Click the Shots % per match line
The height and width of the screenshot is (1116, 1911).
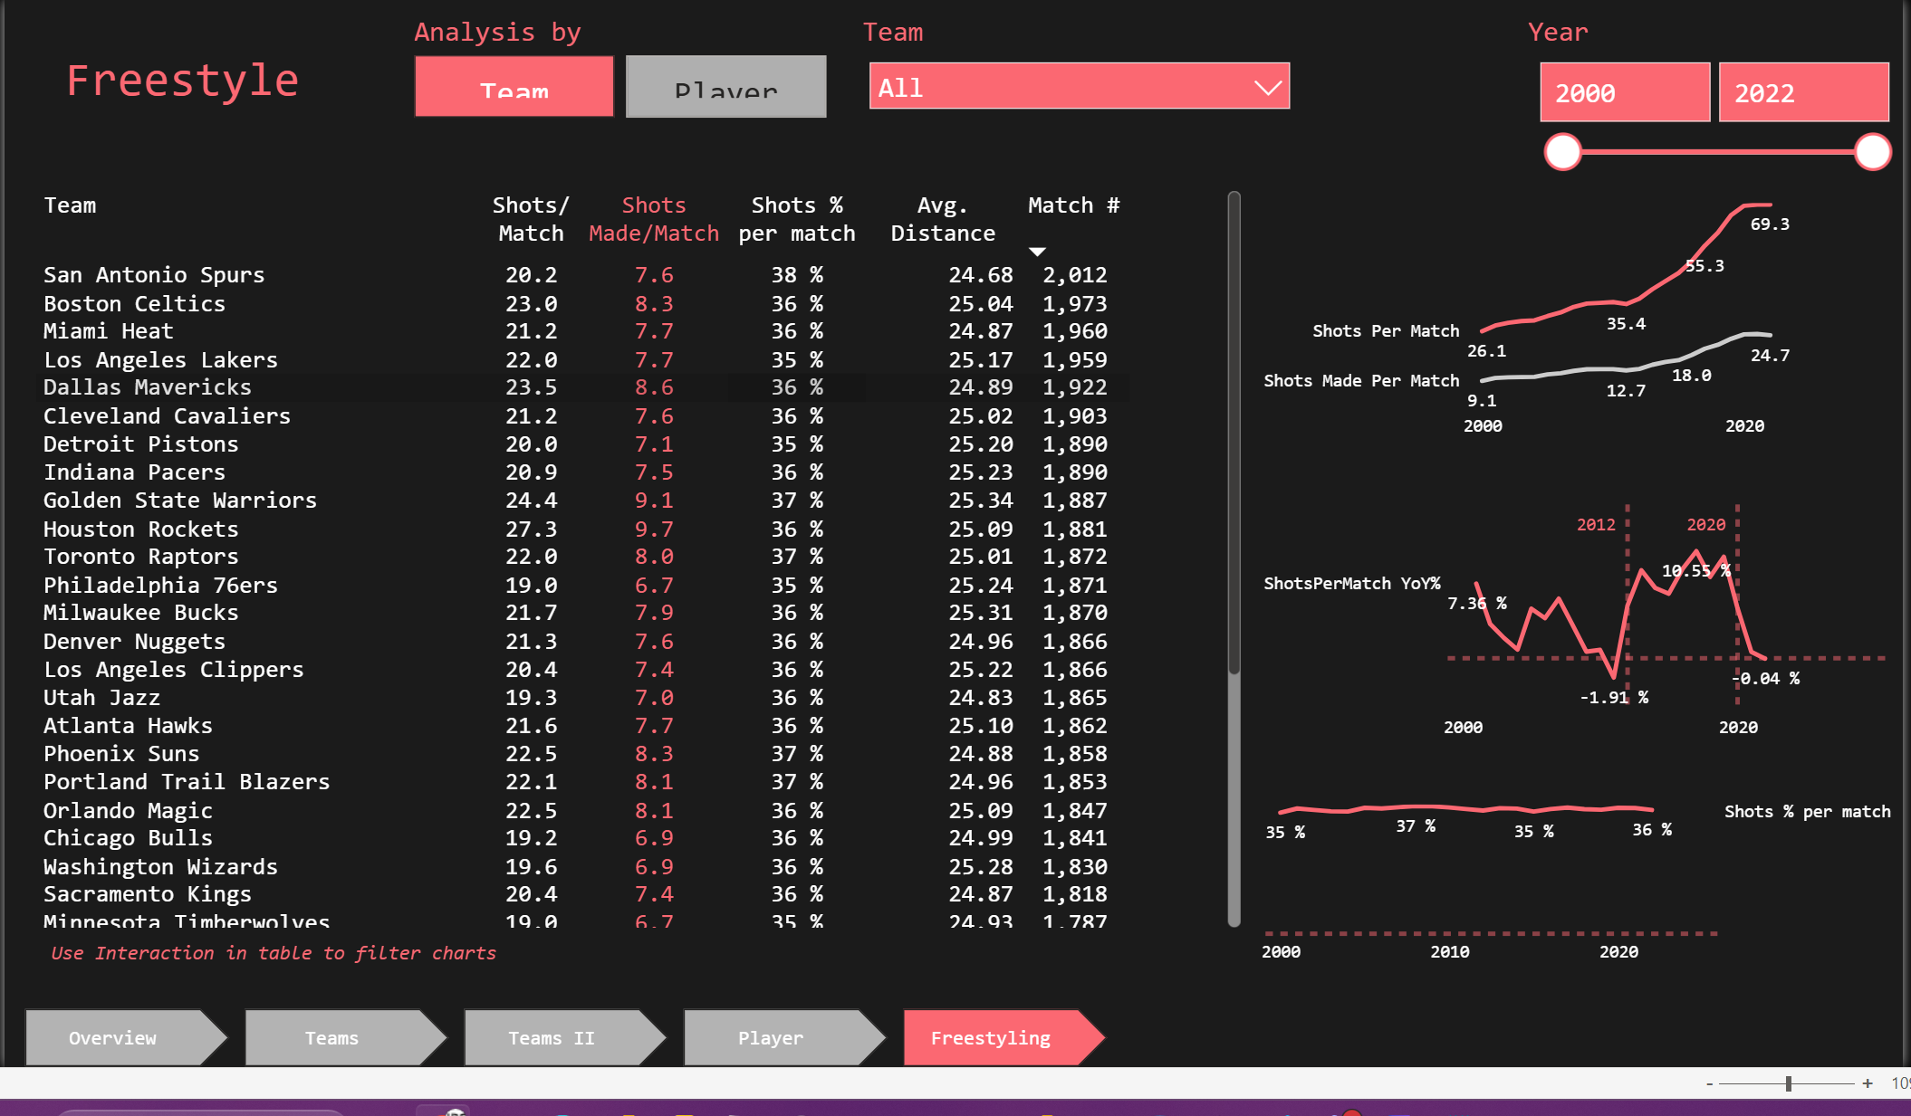point(1466,808)
